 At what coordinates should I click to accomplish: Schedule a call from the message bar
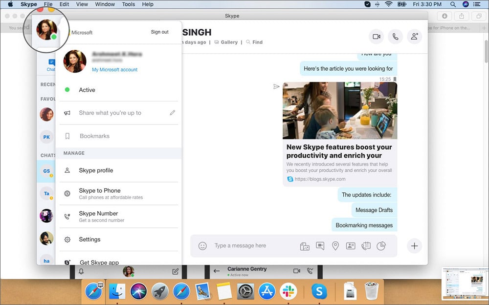point(366,246)
